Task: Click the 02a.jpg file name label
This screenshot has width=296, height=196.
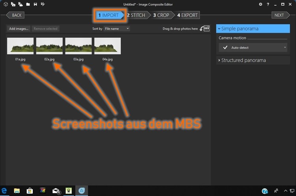Action: (49, 59)
